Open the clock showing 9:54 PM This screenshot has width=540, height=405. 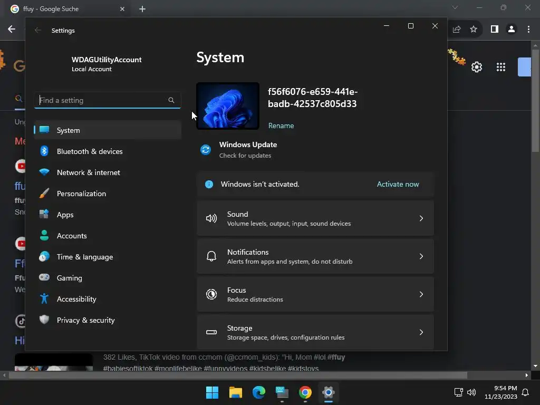(501, 392)
